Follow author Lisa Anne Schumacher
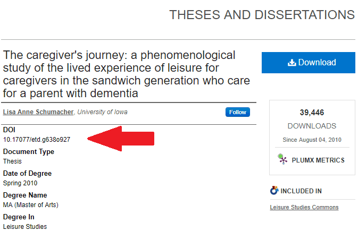This screenshot has width=358, height=231. 238,112
